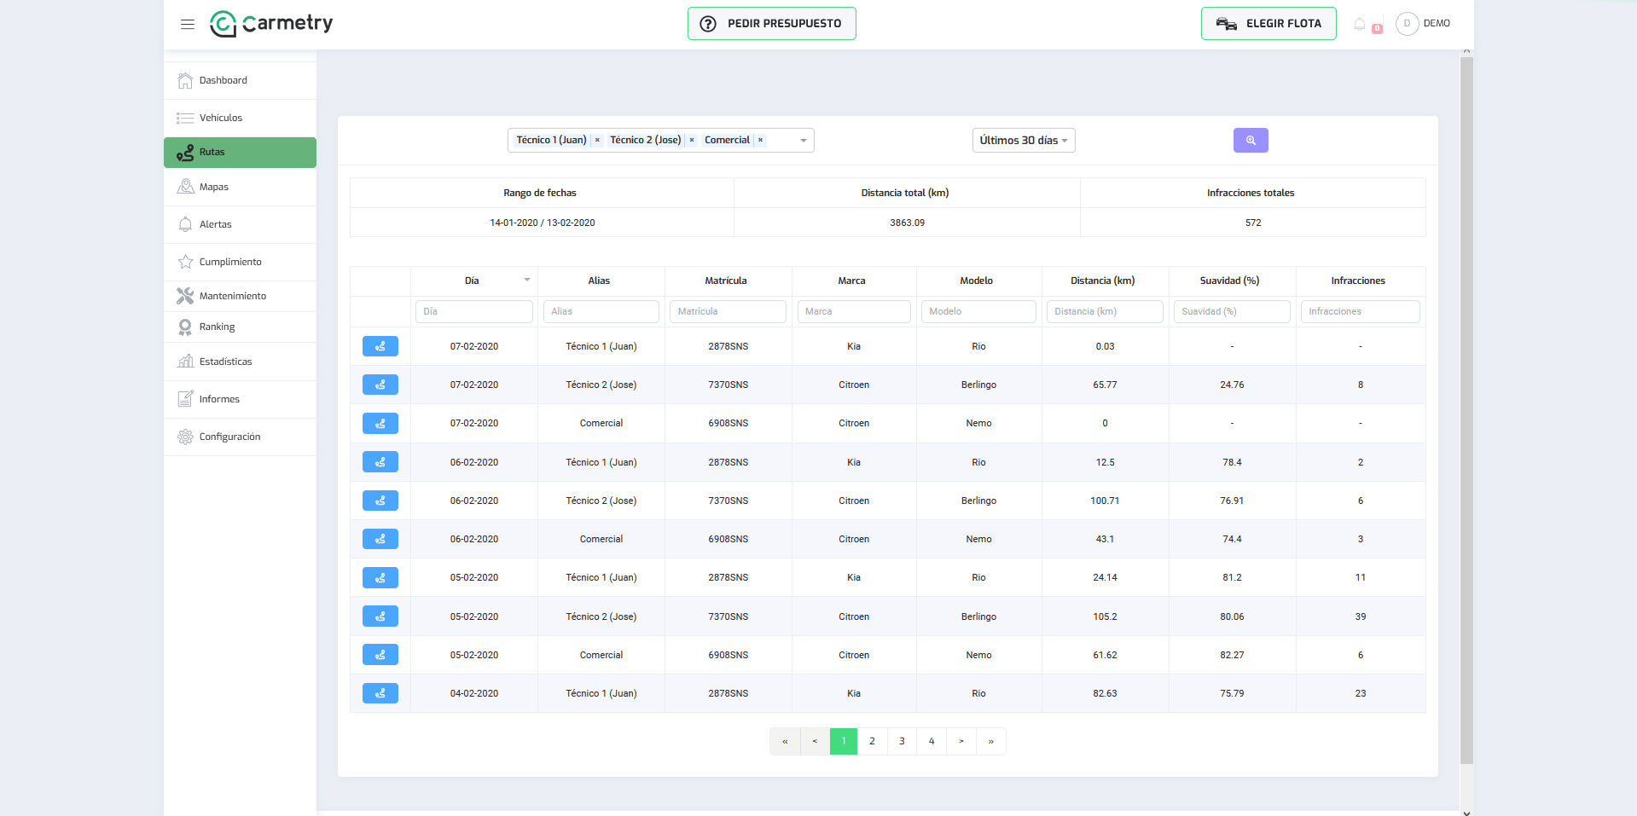Sort by Alias column header
1637x816 pixels.
(599, 281)
